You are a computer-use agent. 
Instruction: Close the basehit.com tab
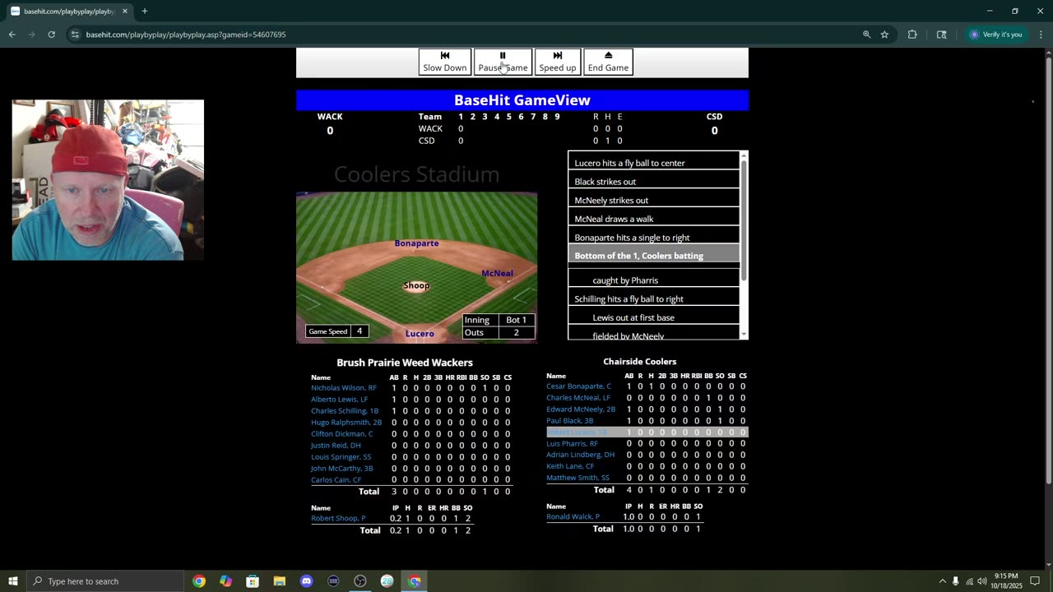(125, 12)
